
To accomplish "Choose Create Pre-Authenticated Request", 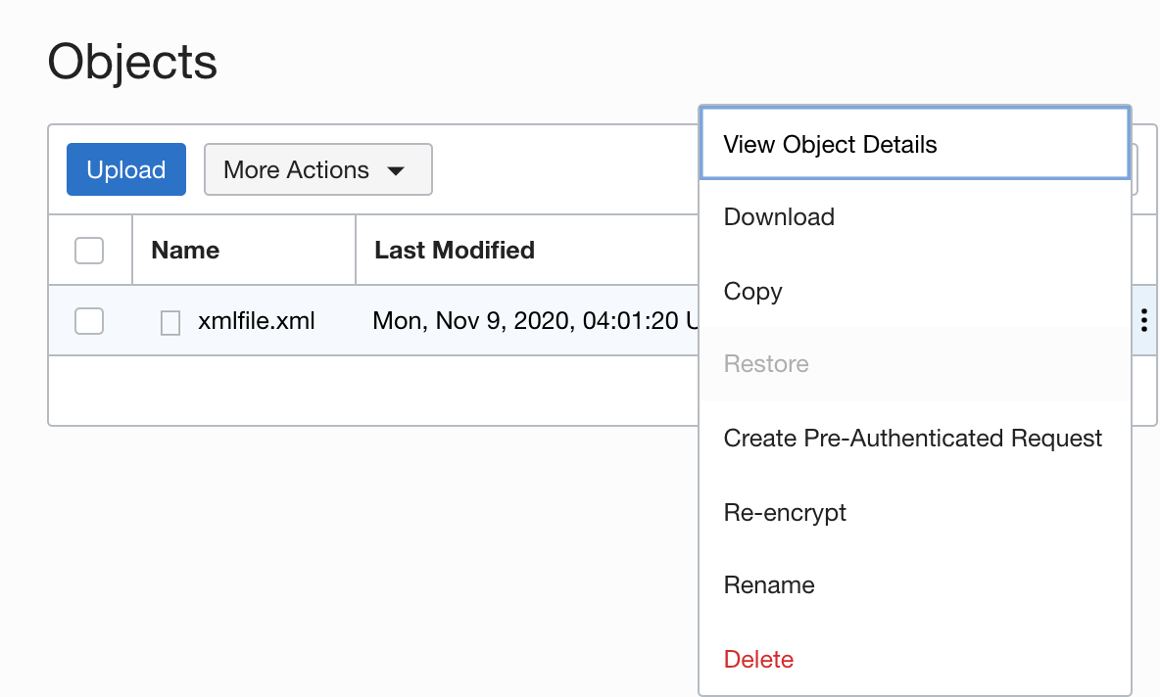I will coord(912,439).
